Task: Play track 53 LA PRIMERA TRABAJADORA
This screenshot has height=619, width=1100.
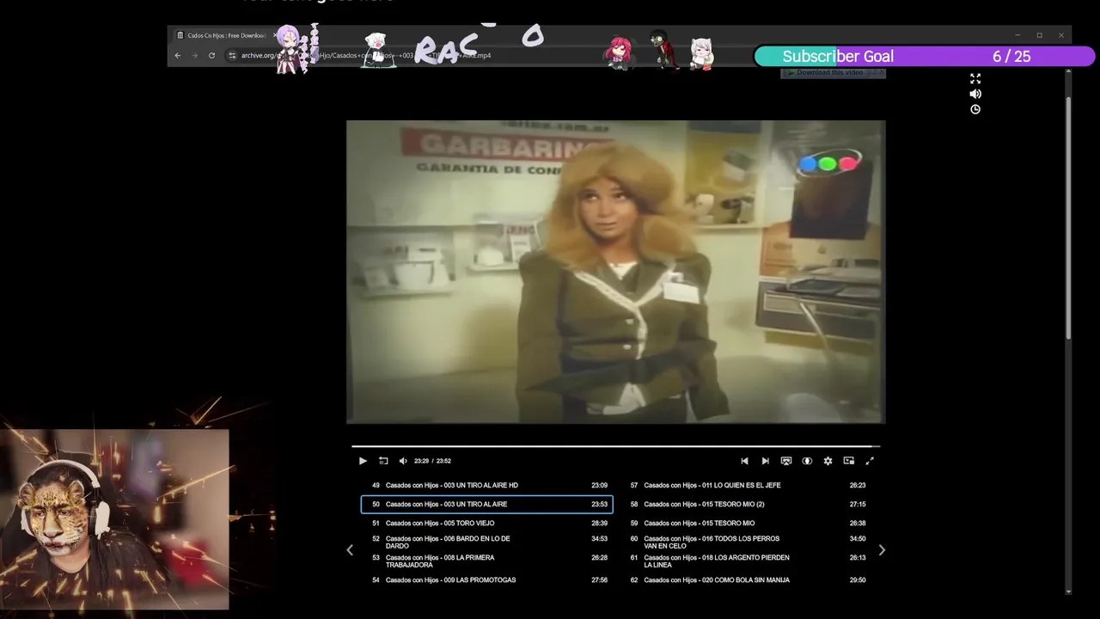Action: pos(486,561)
